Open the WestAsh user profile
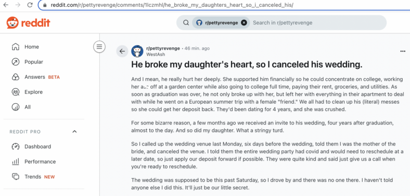 [156, 55]
